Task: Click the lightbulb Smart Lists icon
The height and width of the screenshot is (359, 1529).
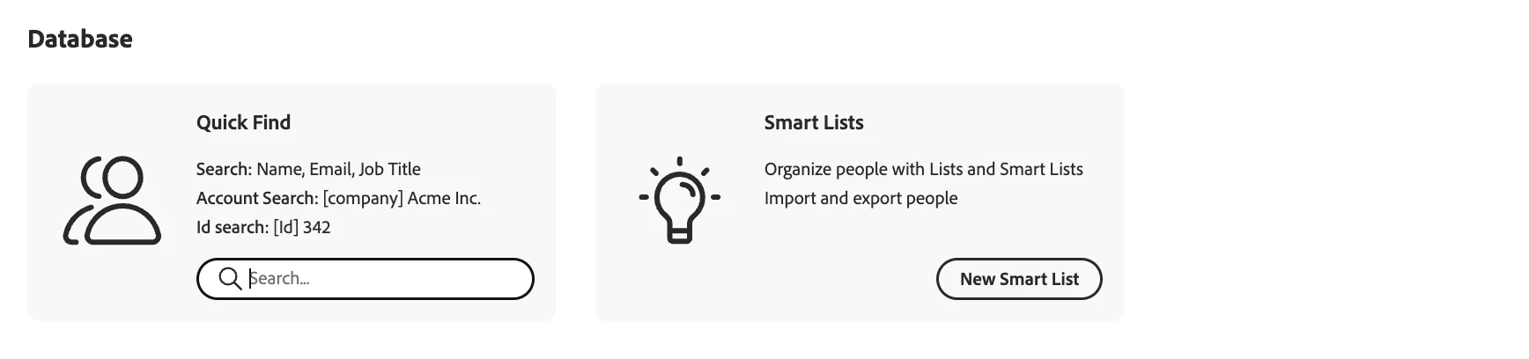Action: point(680,201)
